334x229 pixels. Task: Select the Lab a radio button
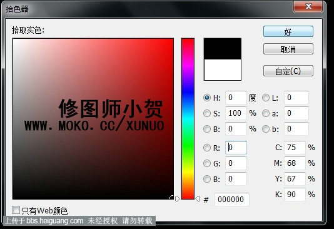(x=266, y=113)
